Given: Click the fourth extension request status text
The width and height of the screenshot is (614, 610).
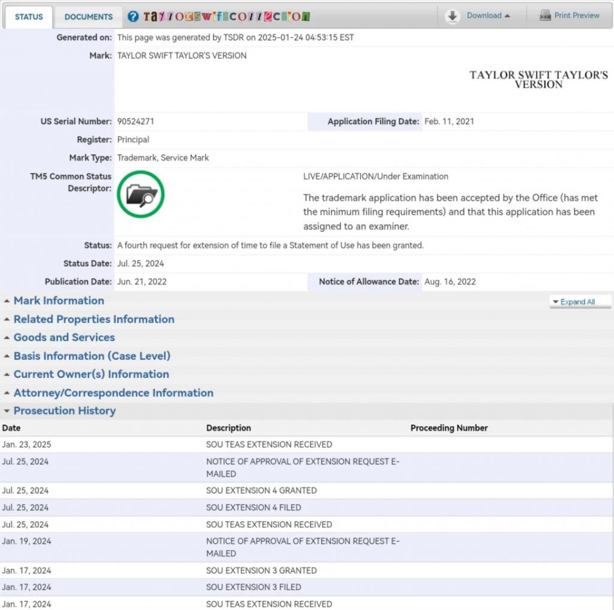Looking at the screenshot, I should (x=270, y=246).
